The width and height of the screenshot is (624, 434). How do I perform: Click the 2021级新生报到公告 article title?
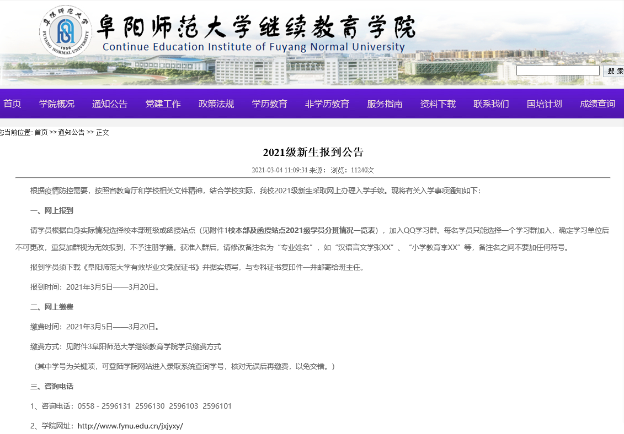313,153
